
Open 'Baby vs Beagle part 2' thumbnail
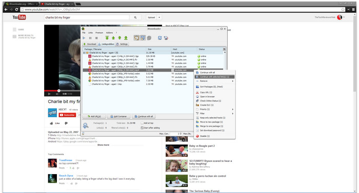coord(176,150)
